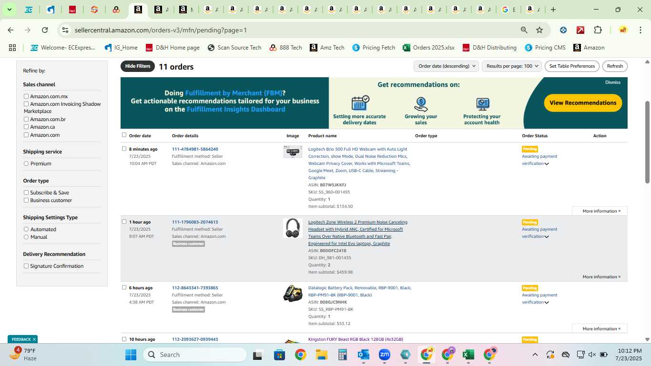Click the browser back arrow
The width and height of the screenshot is (651, 366).
pos(10,30)
